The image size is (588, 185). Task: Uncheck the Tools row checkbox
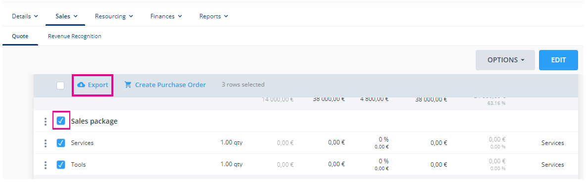pos(61,164)
